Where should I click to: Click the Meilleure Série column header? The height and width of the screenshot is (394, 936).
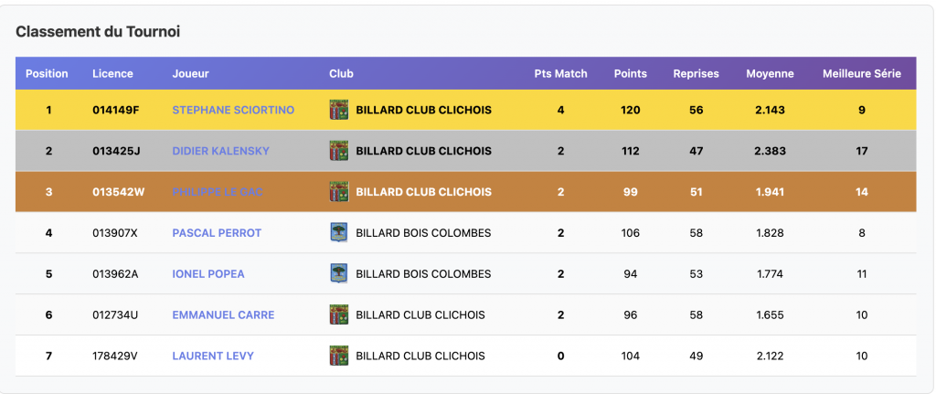pos(861,74)
